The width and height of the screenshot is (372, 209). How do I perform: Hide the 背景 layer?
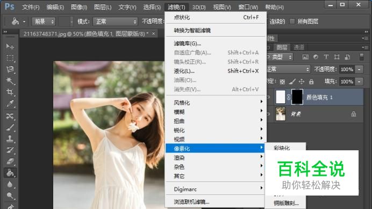pos(269,114)
